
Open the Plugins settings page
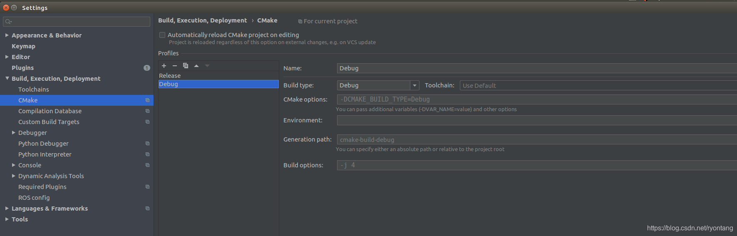(22, 68)
